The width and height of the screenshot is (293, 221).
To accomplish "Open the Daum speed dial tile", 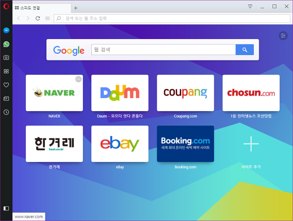I will 120,93.
